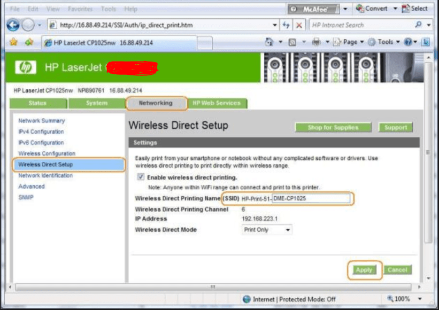Click the vertical scrollbar up arrow

tap(428, 57)
